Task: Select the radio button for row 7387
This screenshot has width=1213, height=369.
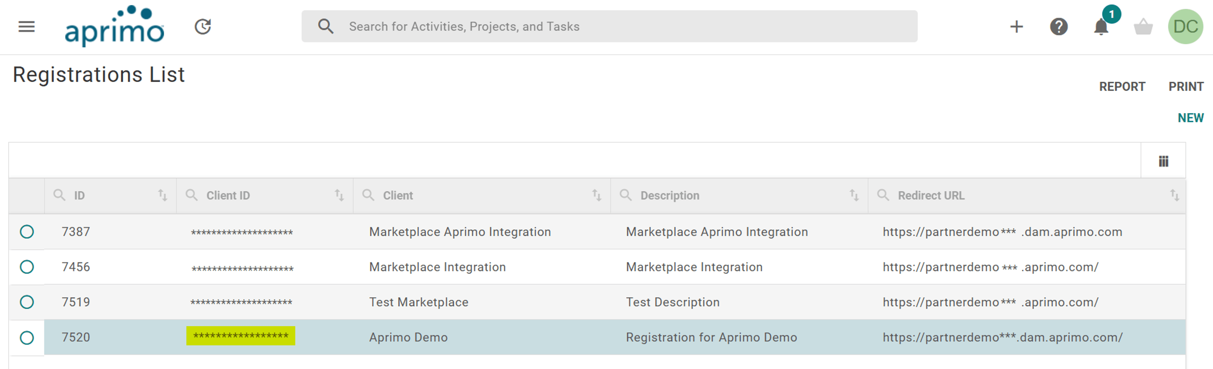Action: click(x=27, y=232)
